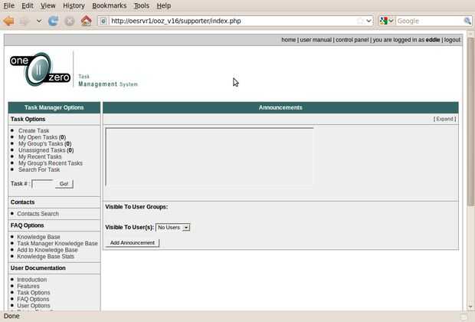
Task: Click the logout link
Action: pyautogui.click(x=452, y=40)
